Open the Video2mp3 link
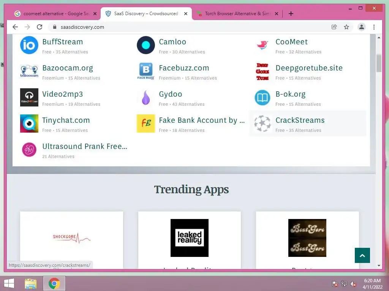The image size is (389, 291). coord(63,94)
